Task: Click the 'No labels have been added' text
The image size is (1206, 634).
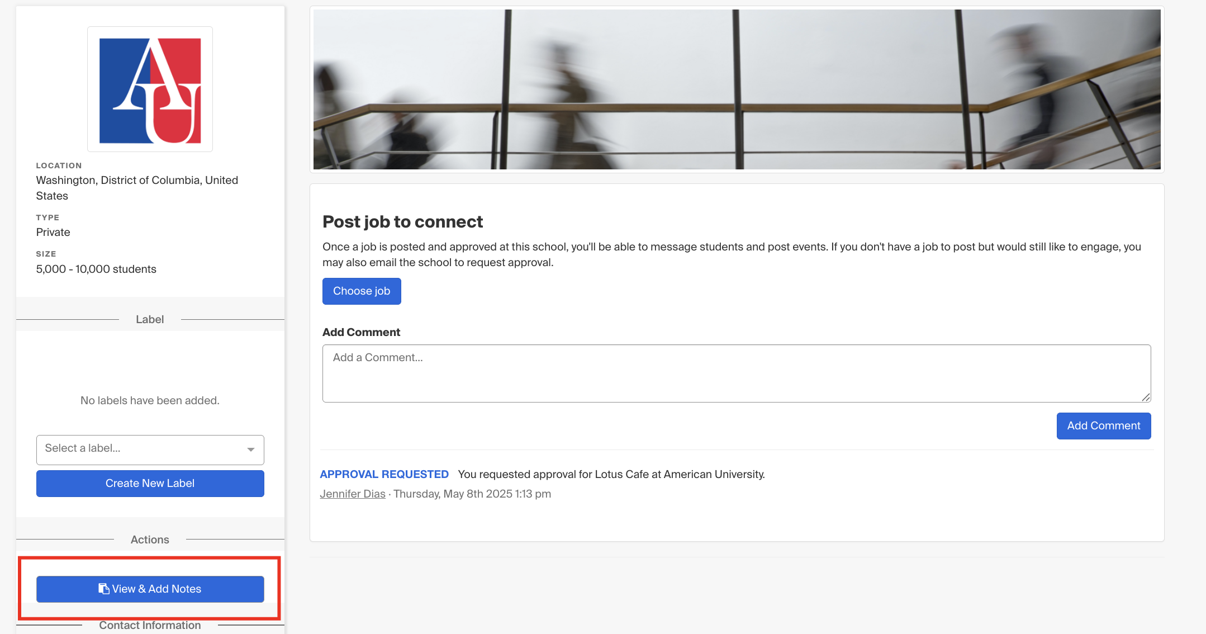Action: pos(150,400)
